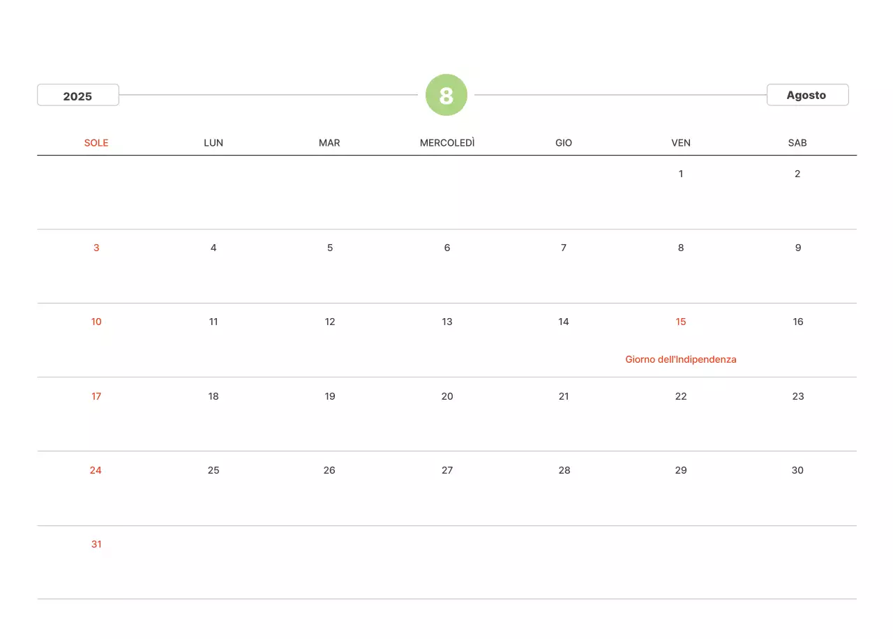Screen dimensions: 893x639
Task: Select the LUN column header
Action: [x=213, y=143]
